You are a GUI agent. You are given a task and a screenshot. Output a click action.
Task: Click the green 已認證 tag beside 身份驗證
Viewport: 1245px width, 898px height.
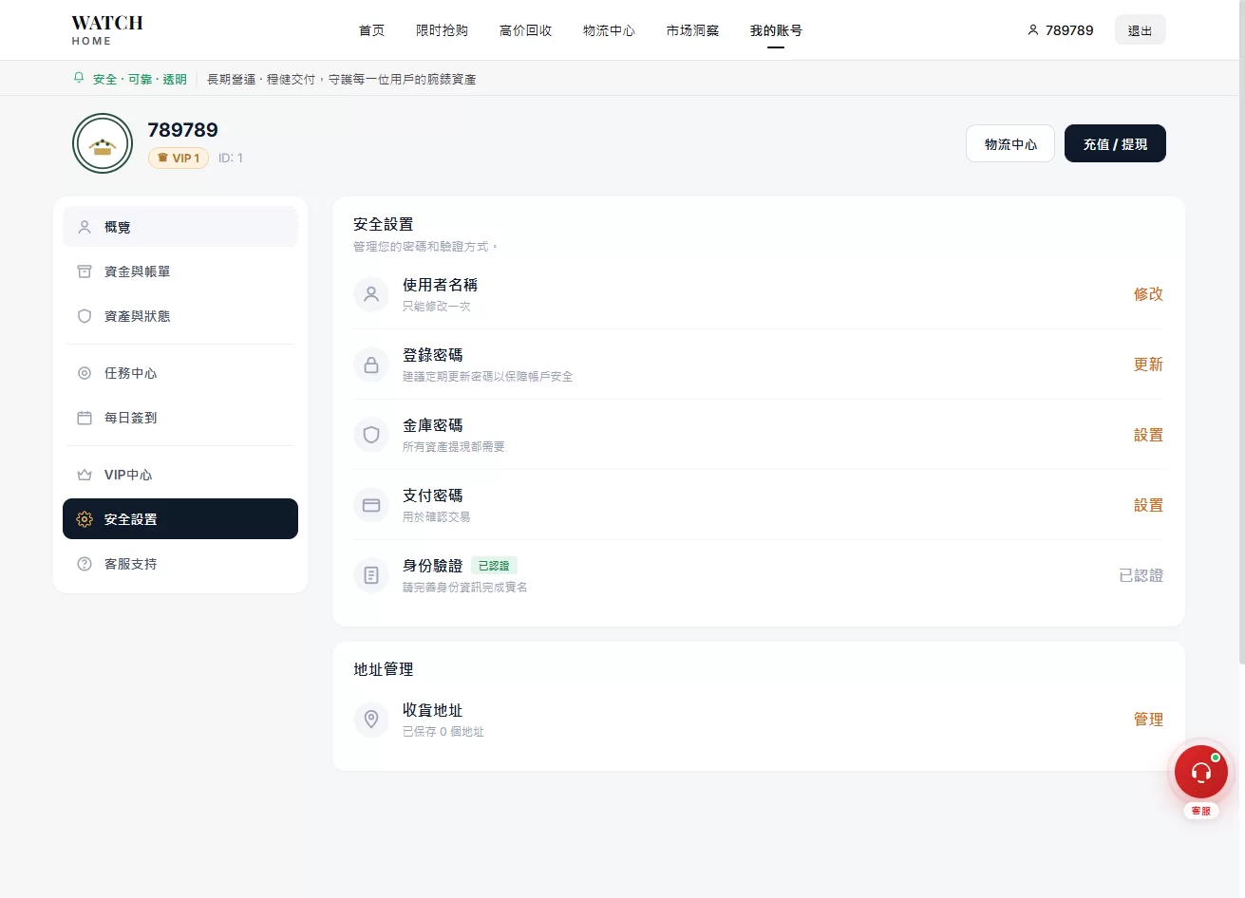(x=494, y=566)
